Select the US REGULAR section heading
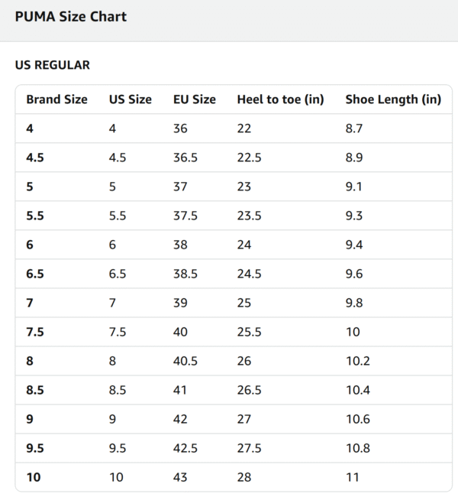Screen dimensions: 458x497 coord(52,65)
